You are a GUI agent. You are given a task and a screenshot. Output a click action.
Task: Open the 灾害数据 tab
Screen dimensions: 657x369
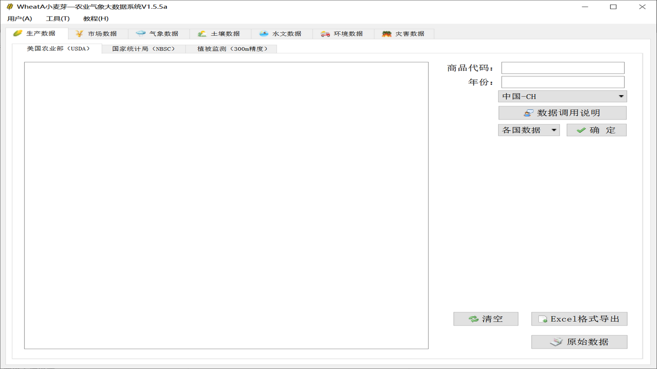pos(404,34)
